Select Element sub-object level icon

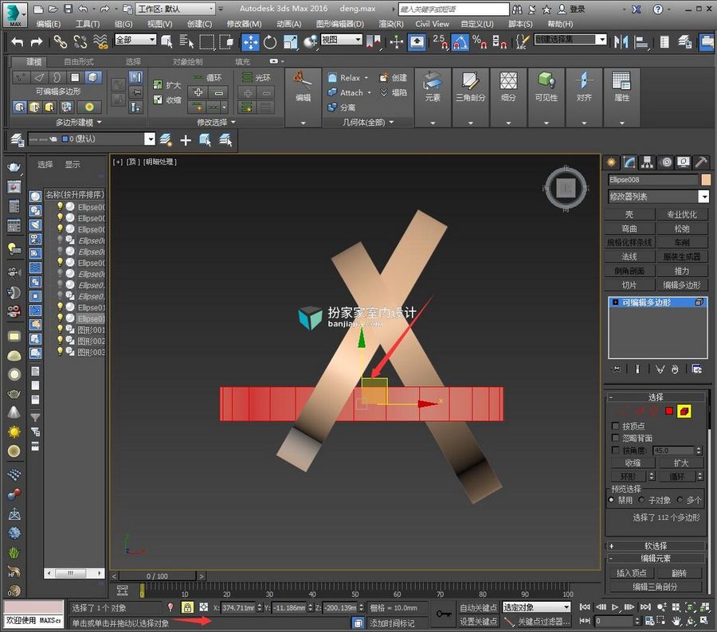(x=684, y=411)
